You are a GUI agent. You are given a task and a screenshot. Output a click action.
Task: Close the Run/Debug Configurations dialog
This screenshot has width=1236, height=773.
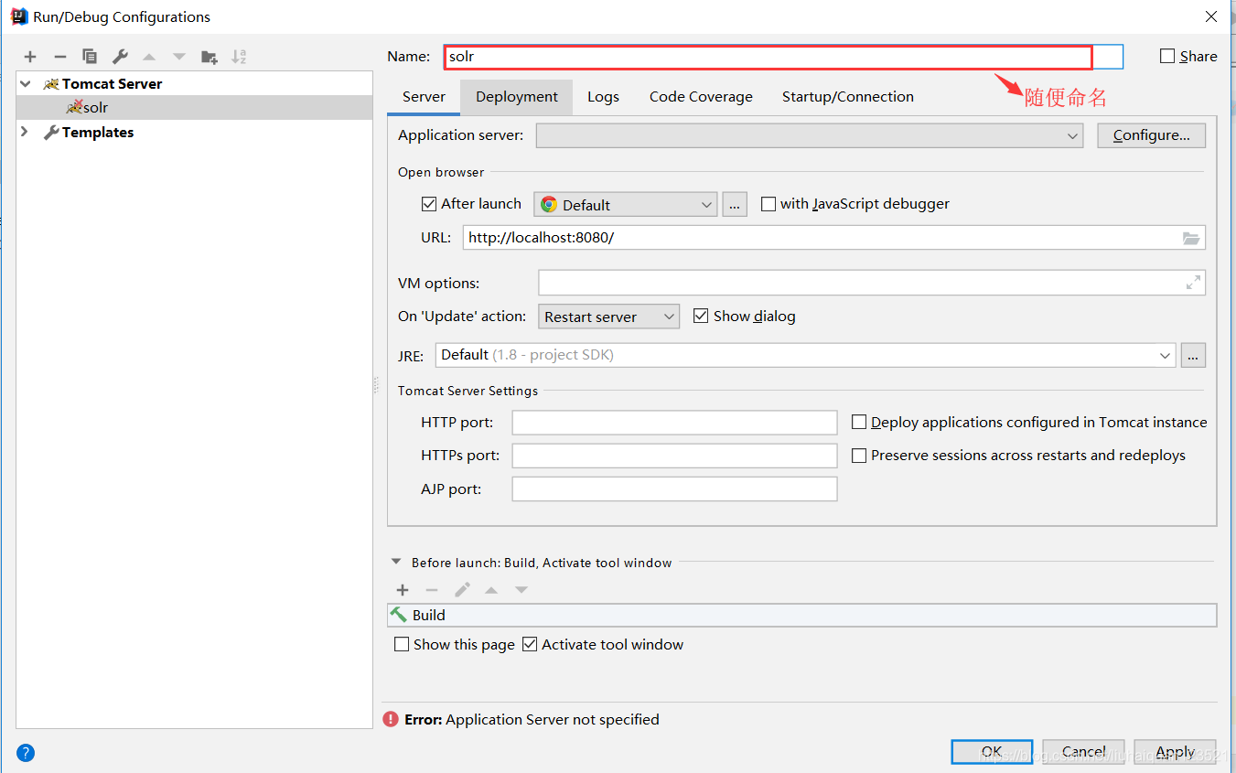click(1210, 16)
